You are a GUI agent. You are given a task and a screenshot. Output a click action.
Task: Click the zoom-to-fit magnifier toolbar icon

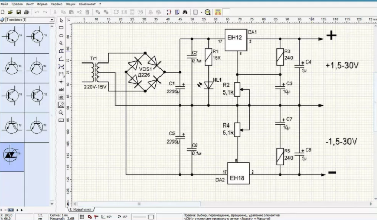pyautogui.click(x=208, y=12)
